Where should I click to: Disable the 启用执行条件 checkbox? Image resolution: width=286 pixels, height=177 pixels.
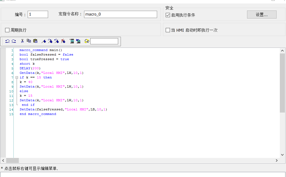pyautogui.click(x=168, y=15)
